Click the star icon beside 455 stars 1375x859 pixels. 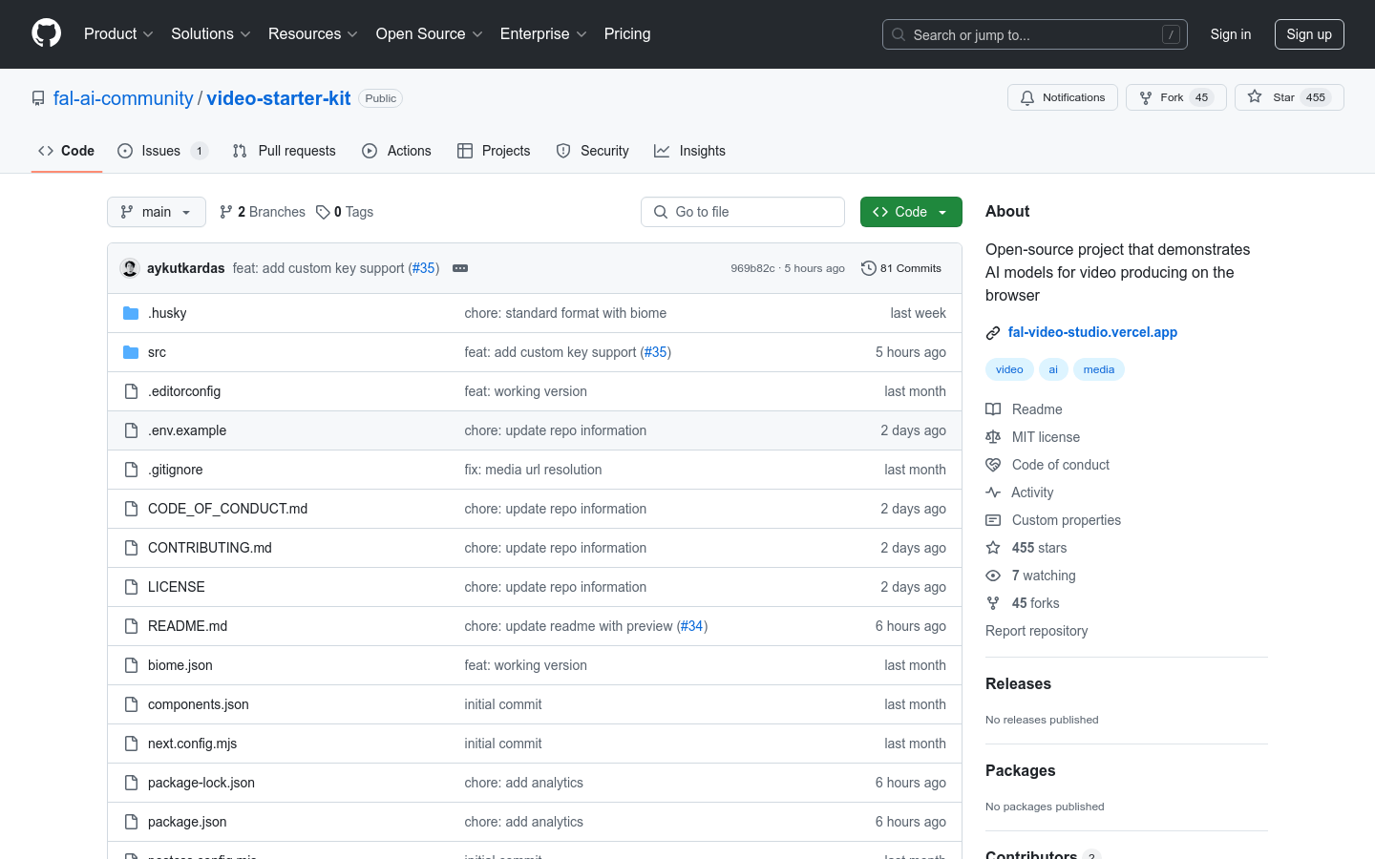[x=993, y=548]
